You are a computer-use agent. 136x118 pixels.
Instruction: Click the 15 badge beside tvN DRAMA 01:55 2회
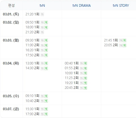point(82,68)
